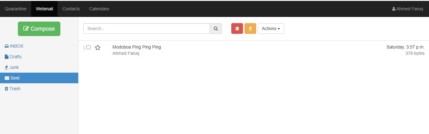The width and height of the screenshot is (429, 134).
Task: Select the Sent folder
Action: tap(15, 78)
